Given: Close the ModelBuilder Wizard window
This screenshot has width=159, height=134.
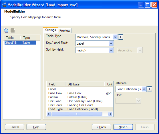Looking at the screenshot, I should click(x=154, y=5).
